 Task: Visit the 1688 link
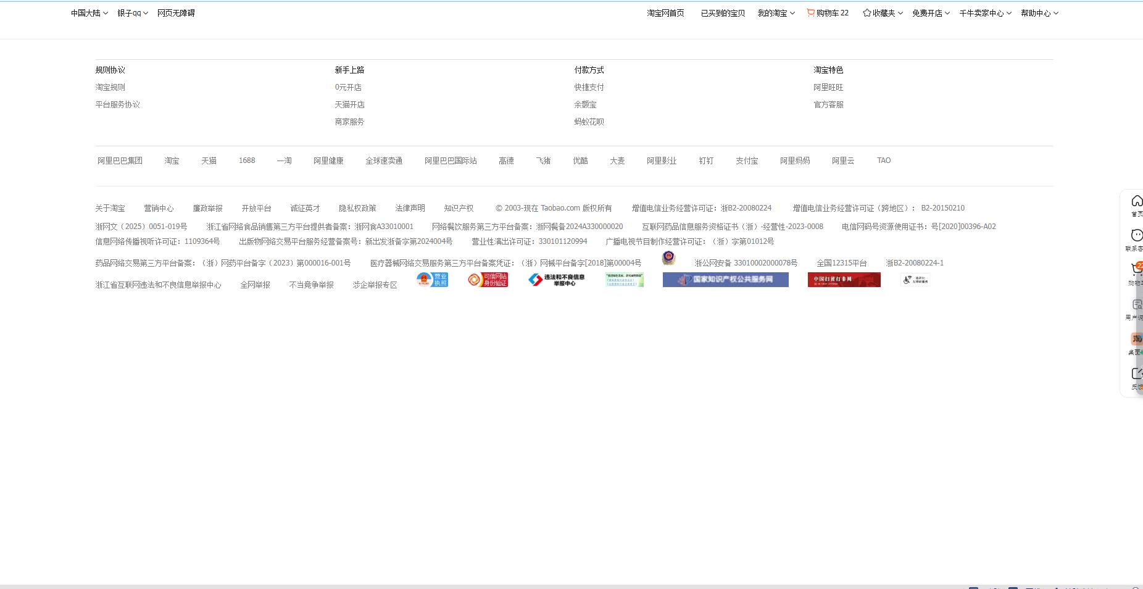coord(247,161)
